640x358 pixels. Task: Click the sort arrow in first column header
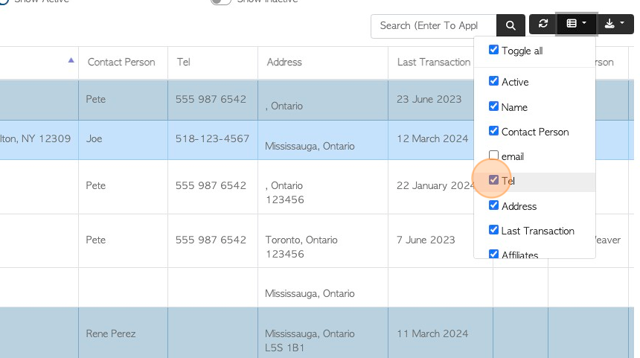pyautogui.click(x=71, y=60)
